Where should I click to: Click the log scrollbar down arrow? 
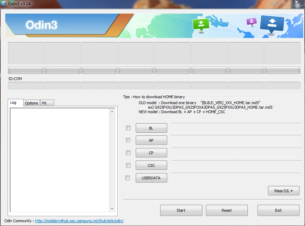[112, 209]
